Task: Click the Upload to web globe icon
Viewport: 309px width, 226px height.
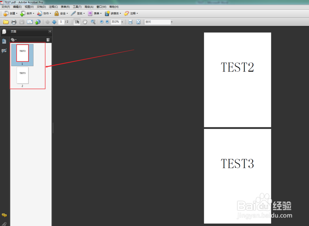Action: (x=38, y=22)
